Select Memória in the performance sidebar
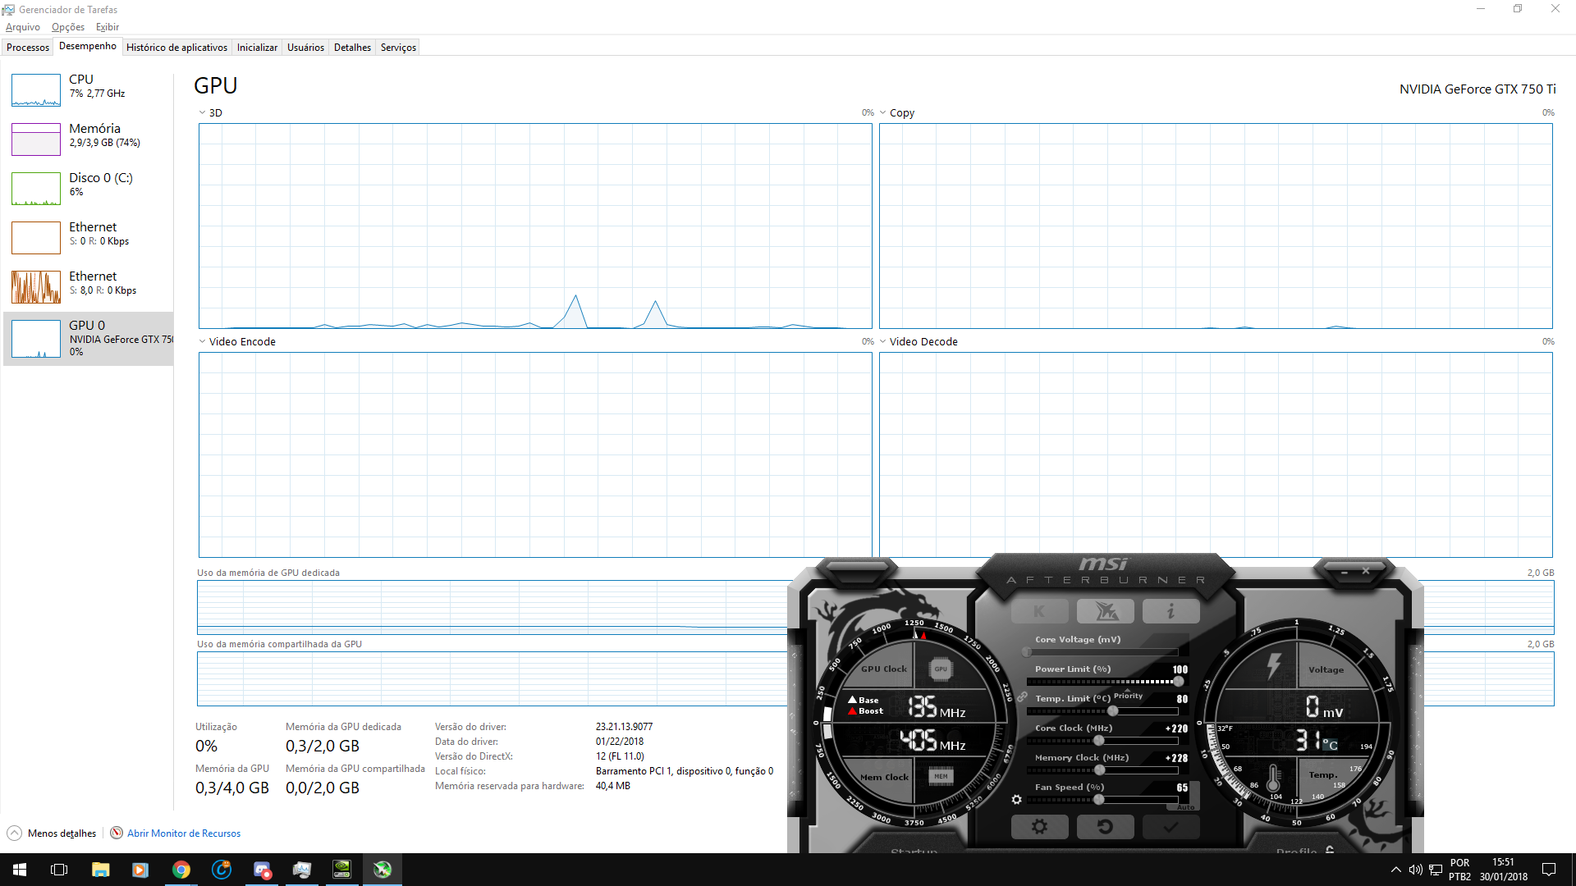Image resolution: width=1576 pixels, height=886 pixels. pyautogui.click(x=89, y=139)
